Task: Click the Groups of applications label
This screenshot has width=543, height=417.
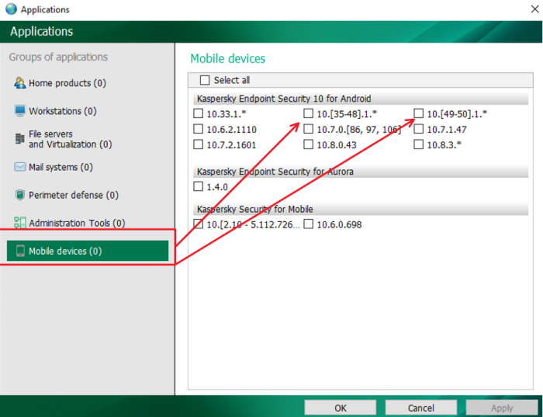Action: click(58, 57)
